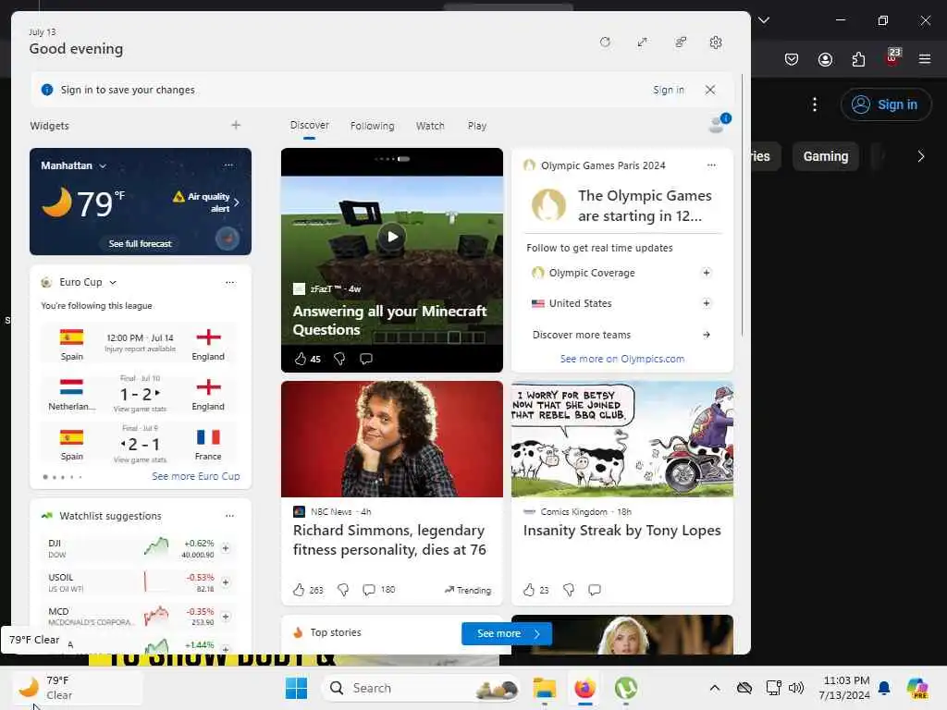Expand Manhattan location dropdown
This screenshot has width=947, height=710.
pyautogui.click(x=103, y=166)
